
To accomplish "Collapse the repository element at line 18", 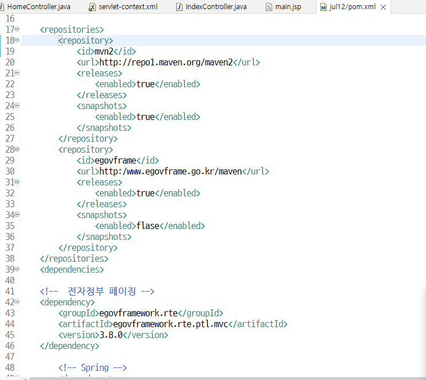I will point(17,40).
